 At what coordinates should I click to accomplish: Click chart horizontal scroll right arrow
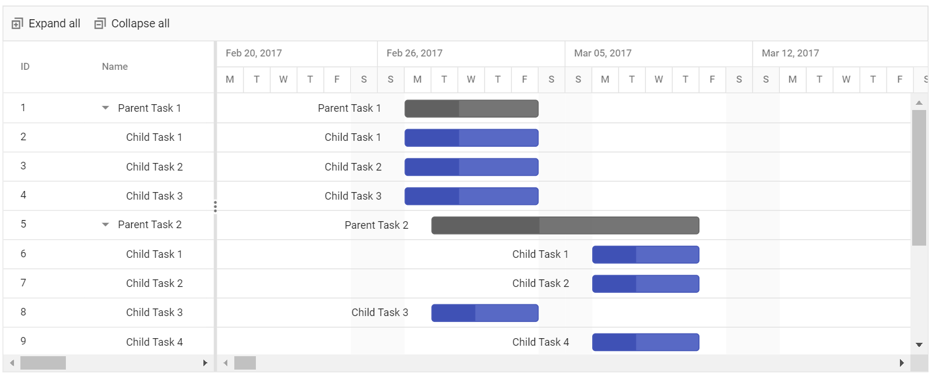tap(902, 363)
